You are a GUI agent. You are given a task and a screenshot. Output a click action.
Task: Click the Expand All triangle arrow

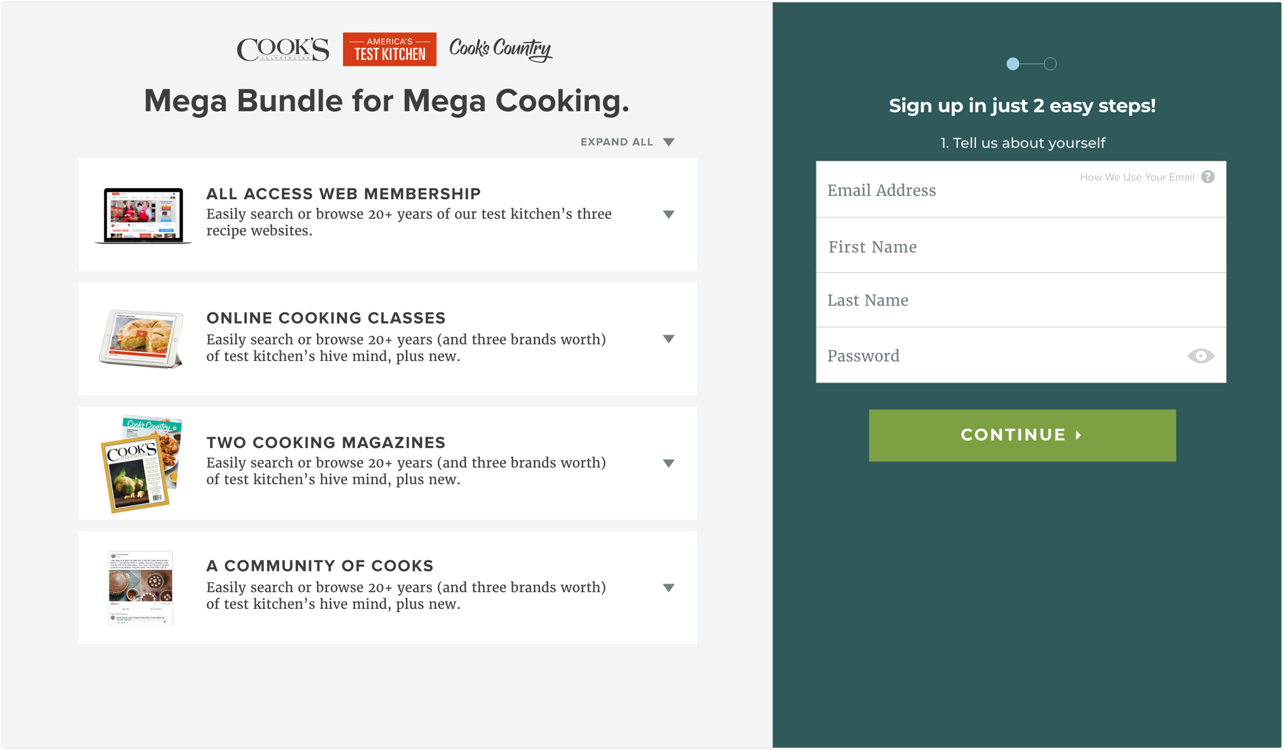click(668, 142)
